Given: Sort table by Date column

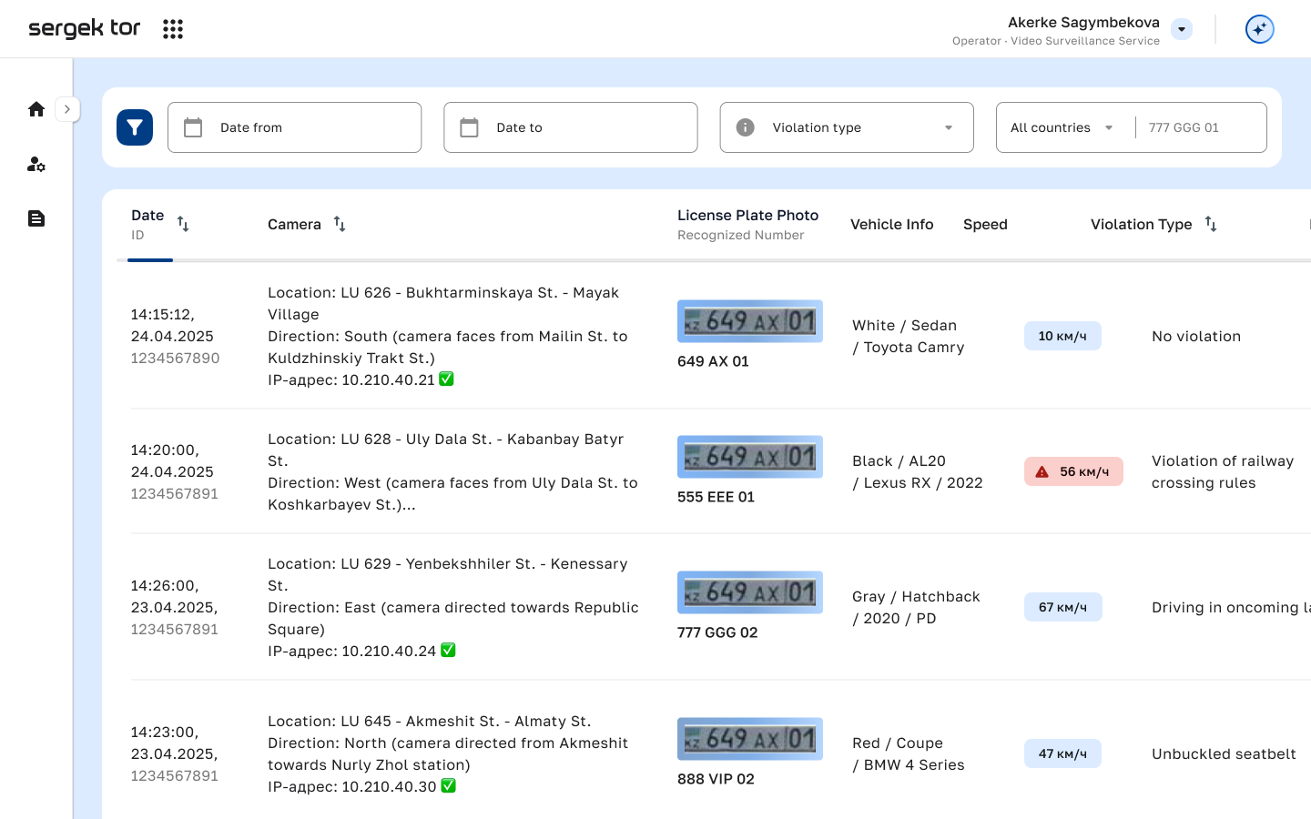Looking at the screenshot, I should (183, 224).
